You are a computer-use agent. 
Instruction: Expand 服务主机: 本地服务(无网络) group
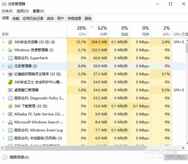[3, 138]
